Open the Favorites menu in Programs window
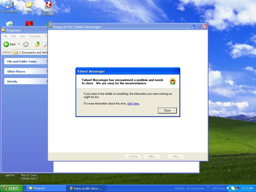The image size is (256, 192). 35,36
